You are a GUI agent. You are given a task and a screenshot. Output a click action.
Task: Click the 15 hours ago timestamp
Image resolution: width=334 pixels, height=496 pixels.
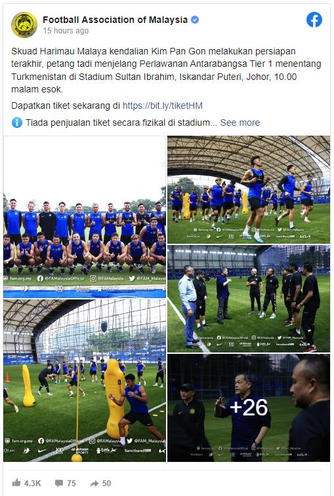click(66, 31)
